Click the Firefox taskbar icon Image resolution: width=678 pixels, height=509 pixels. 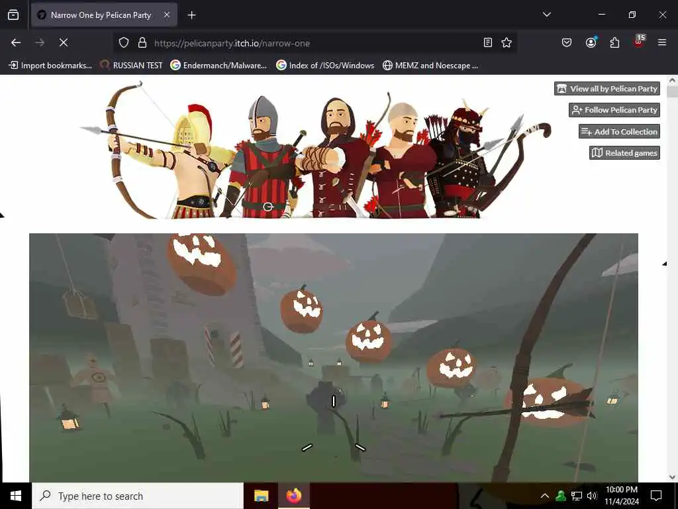[293, 496]
